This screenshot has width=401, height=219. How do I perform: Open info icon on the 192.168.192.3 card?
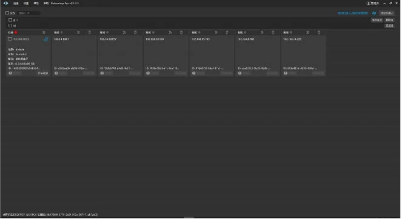click(10, 73)
